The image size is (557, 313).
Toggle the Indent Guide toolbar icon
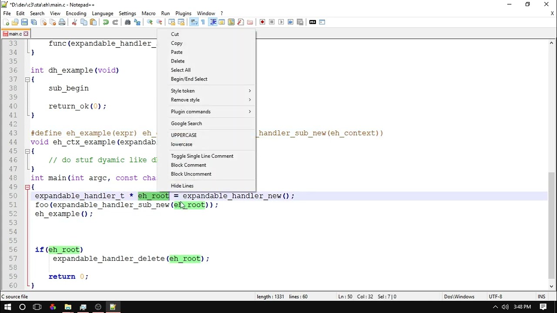click(212, 22)
